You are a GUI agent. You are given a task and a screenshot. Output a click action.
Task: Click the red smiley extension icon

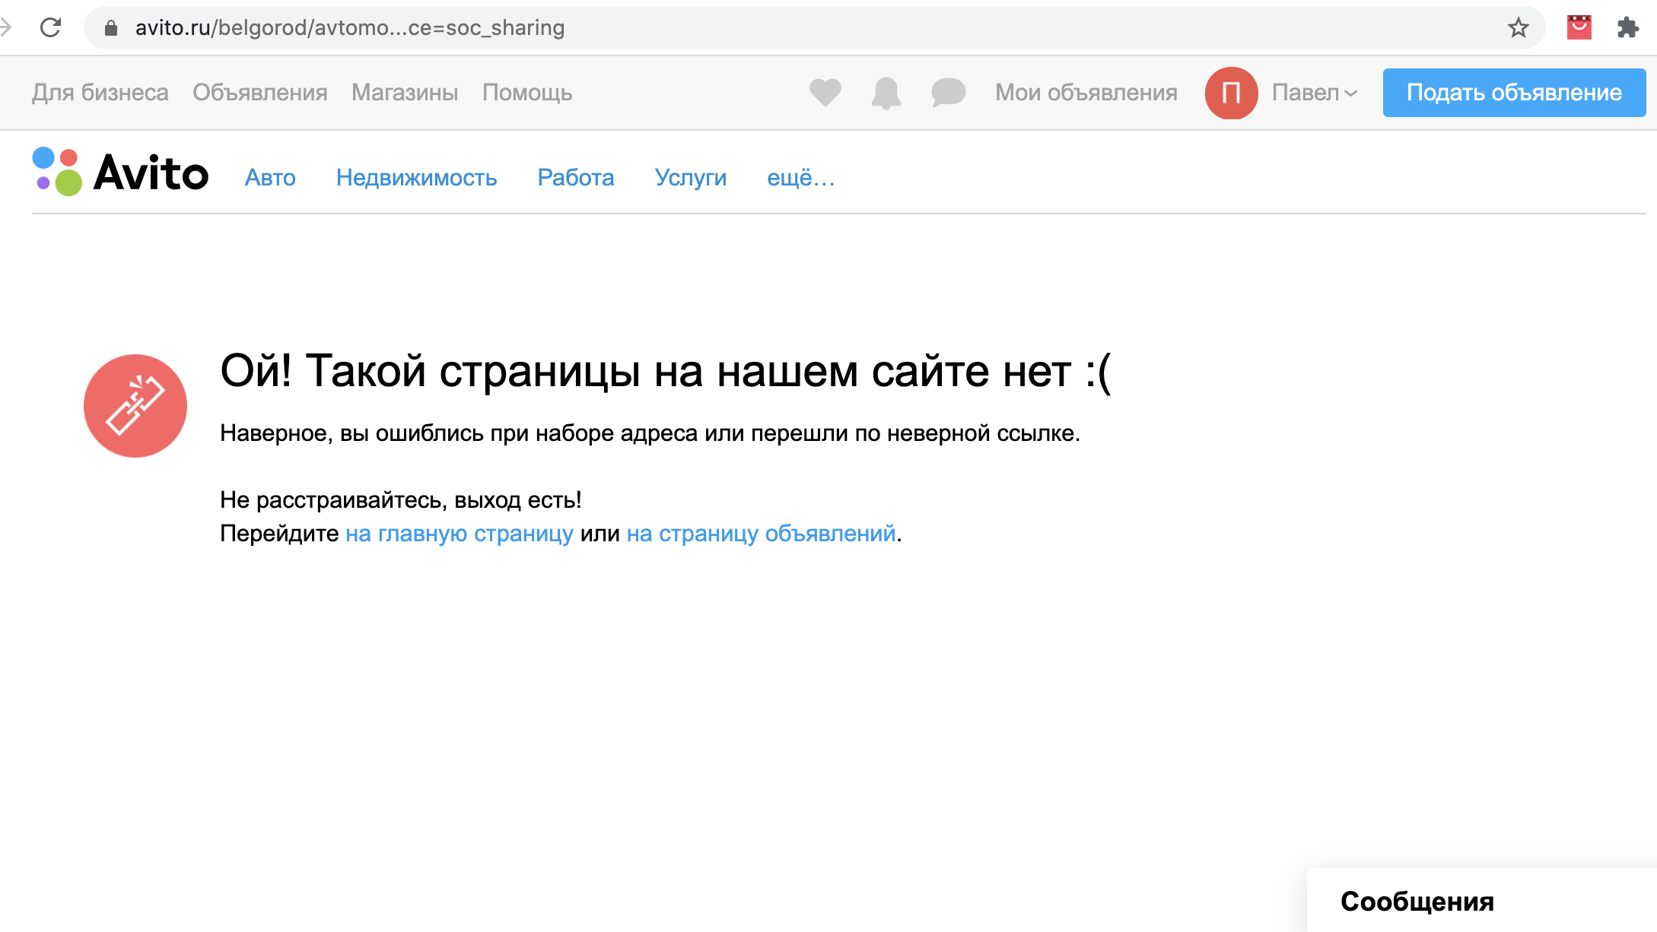coord(1579,28)
